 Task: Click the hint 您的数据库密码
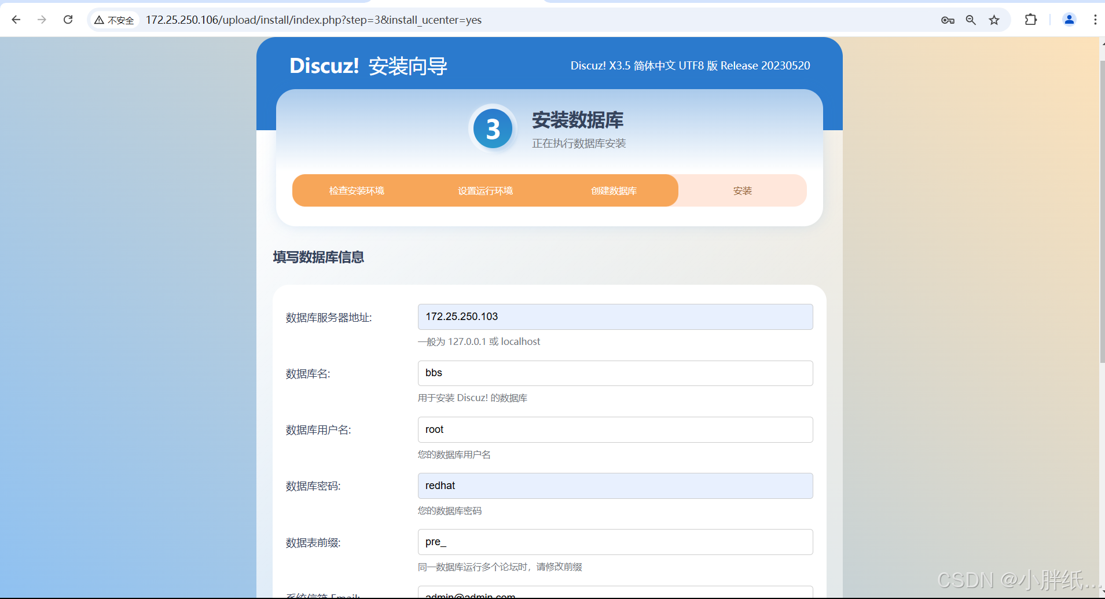click(x=450, y=510)
